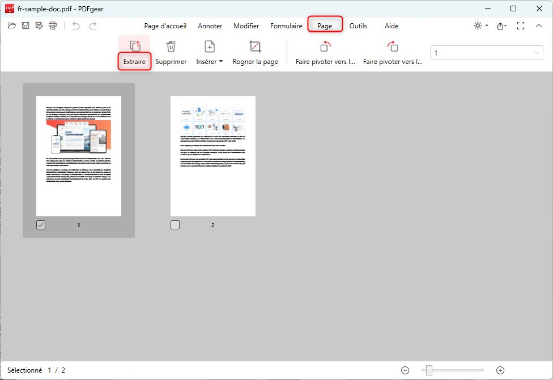Click the Undo arrow icon
The width and height of the screenshot is (553, 380).
(x=75, y=25)
